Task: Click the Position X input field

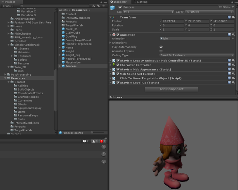Action: click(174, 21)
